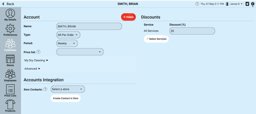Click the All Services discount field
The height and width of the screenshot is (114, 256).
click(x=192, y=31)
